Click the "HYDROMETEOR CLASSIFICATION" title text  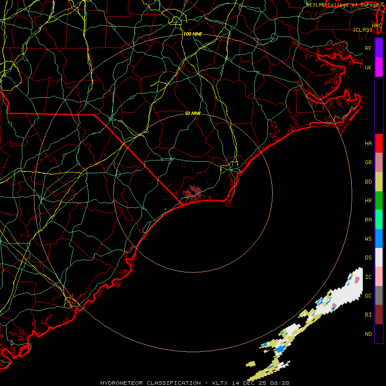click(151, 383)
